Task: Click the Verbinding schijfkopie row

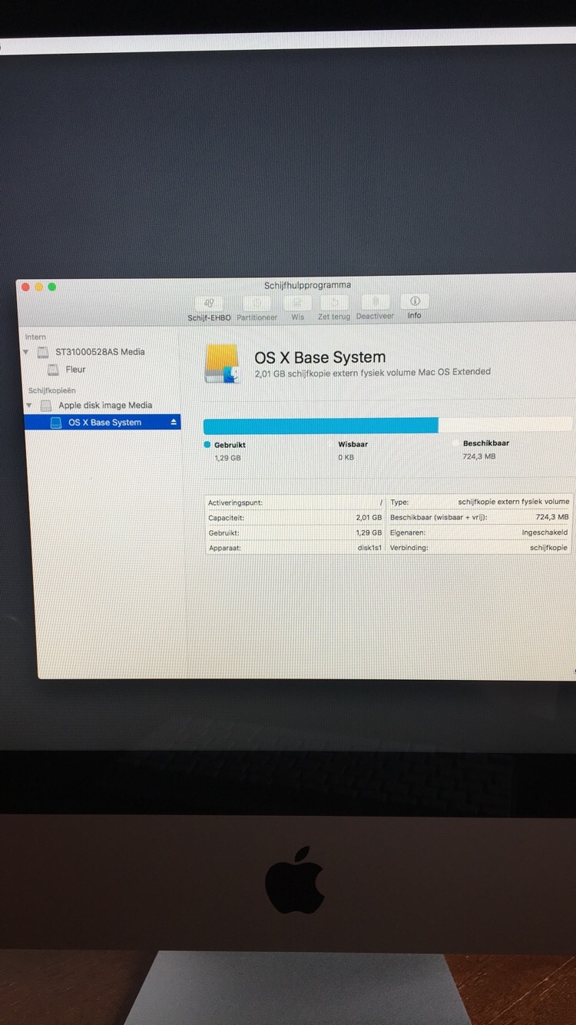Action: [480, 548]
